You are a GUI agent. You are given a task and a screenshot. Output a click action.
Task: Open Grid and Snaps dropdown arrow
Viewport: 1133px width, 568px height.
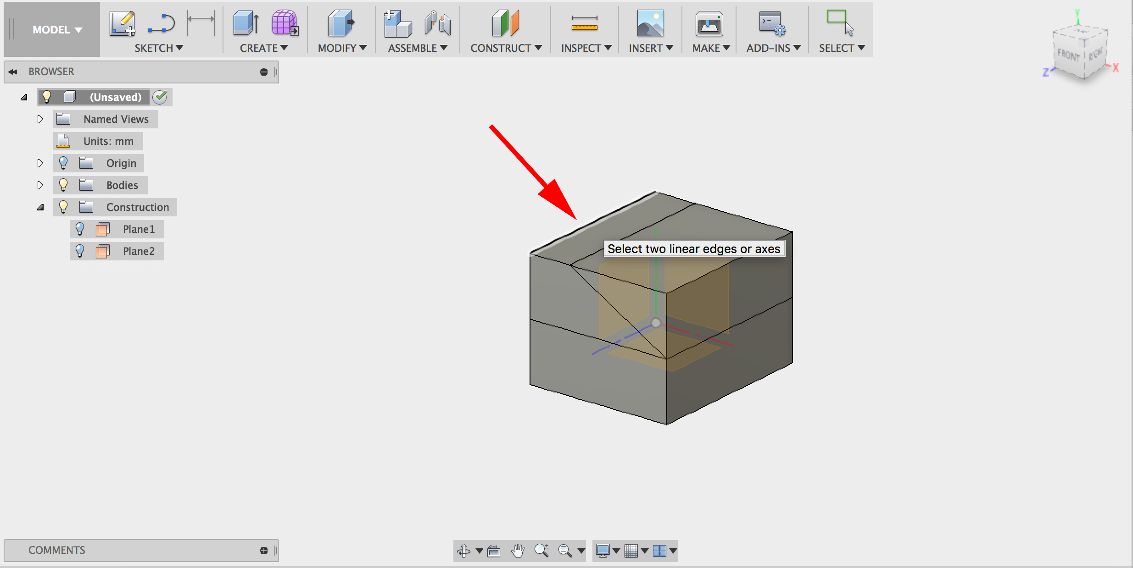645,551
